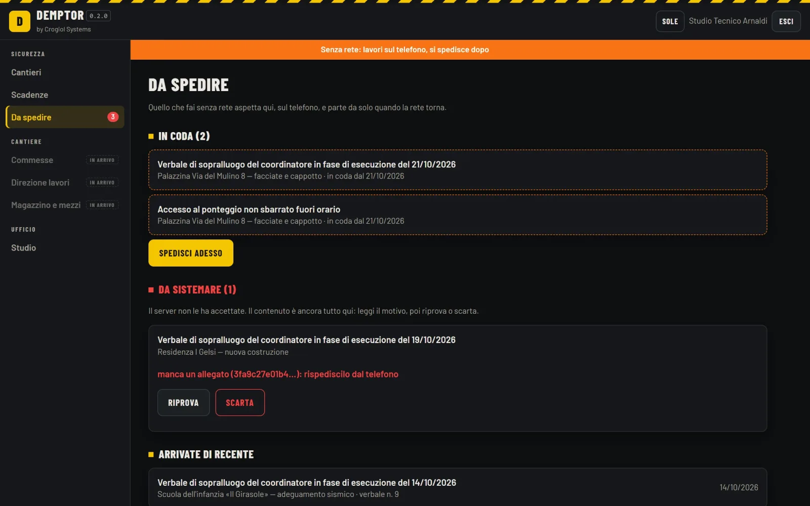Click the red badge 3 on Da spedire

(113, 117)
